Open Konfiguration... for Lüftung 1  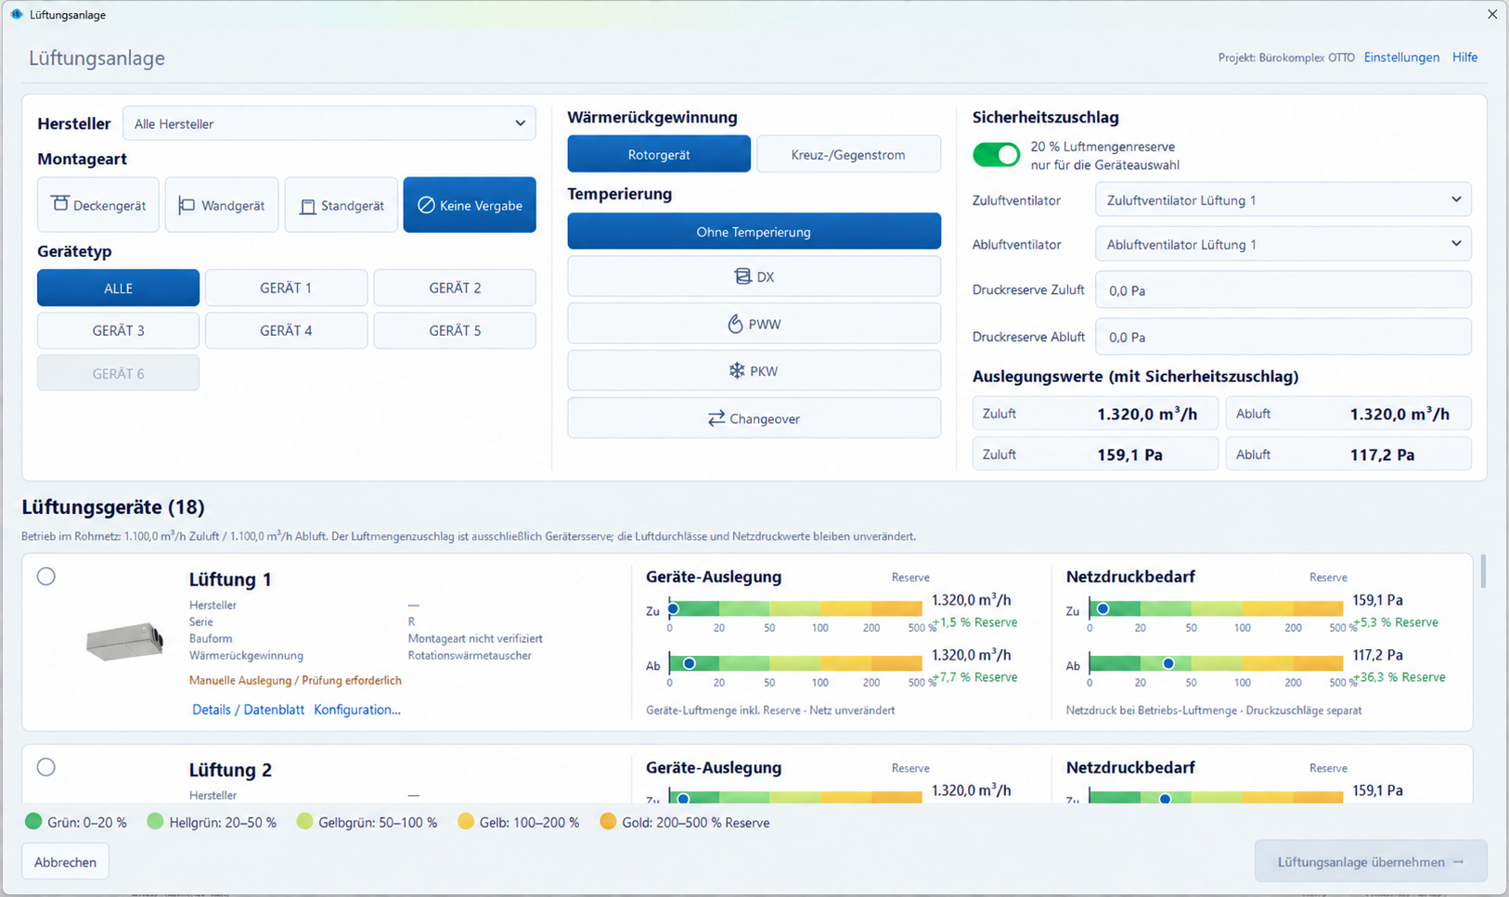point(357,710)
